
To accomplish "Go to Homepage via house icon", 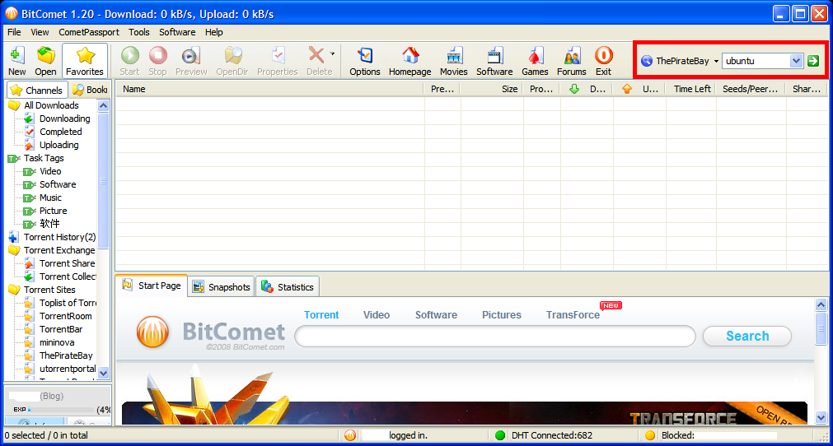I will (410, 61).
